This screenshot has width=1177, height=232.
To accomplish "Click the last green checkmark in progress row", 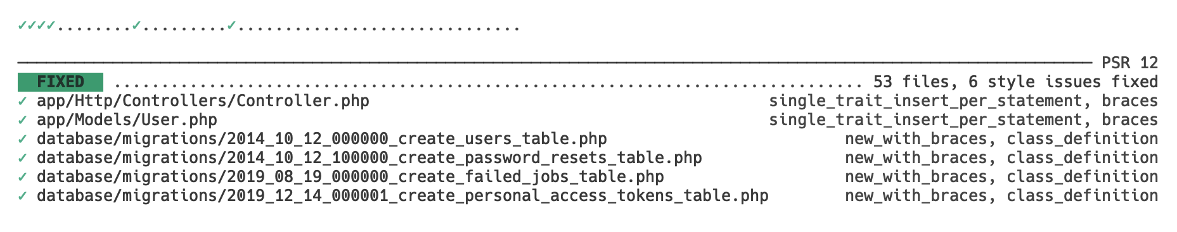I will (231, 25).
